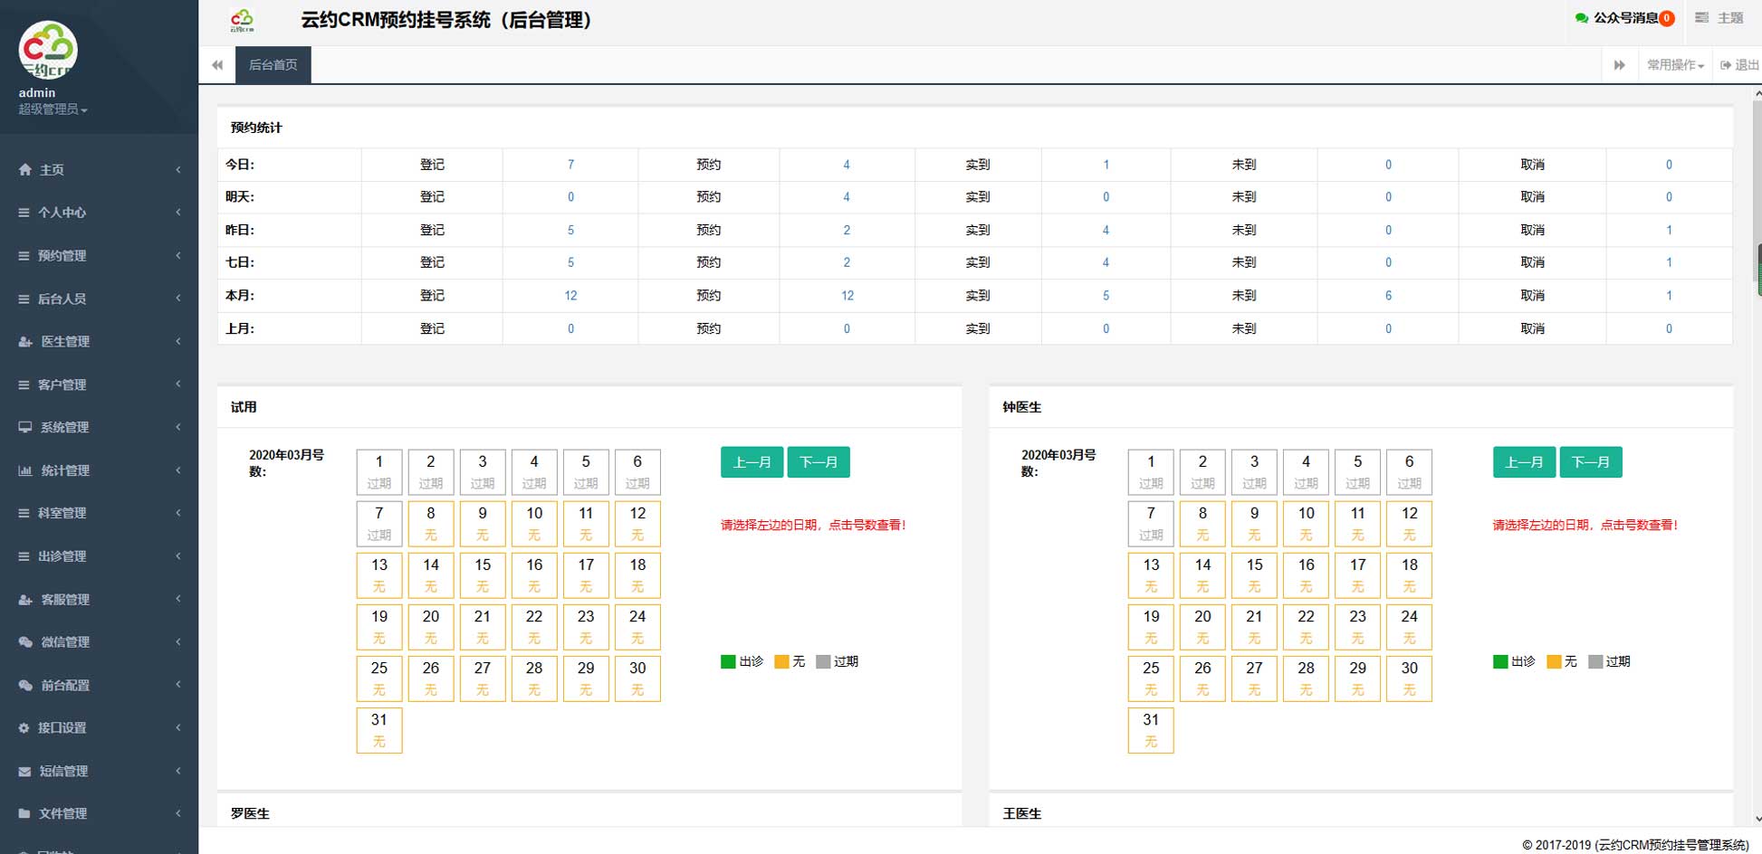This screenshot has height=854, width=1762.
Task: Select day 15 in 钟医生 calendar
Action: pos(1254,574)
